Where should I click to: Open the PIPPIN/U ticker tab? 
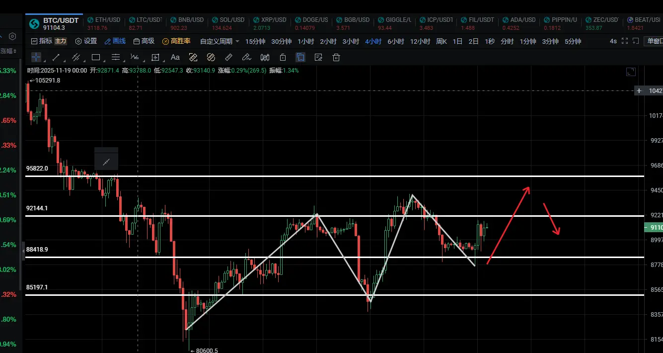point(560,23)
